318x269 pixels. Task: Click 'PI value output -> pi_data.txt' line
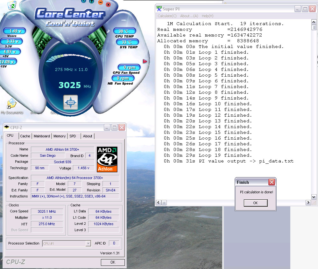229,161
